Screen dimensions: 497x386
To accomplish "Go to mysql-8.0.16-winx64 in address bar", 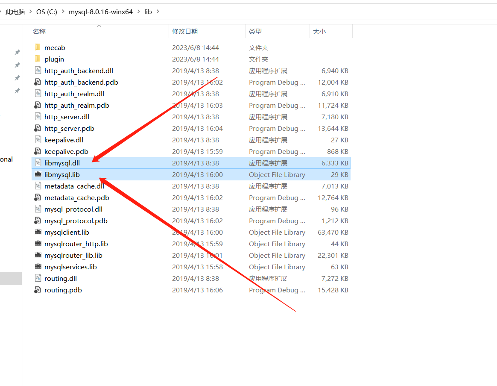I will click(x=101, y=12).
